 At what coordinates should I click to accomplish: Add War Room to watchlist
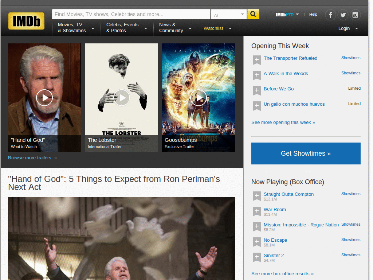[257, 211]
